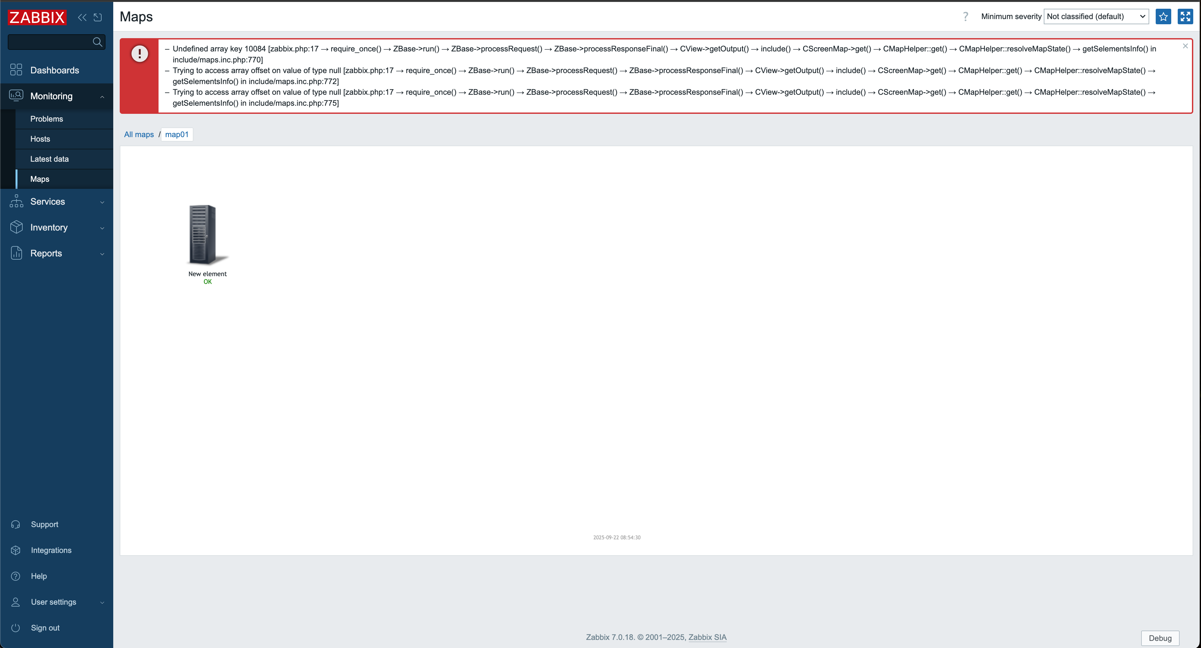1201x648 pixels.
Task: Click the Debug button
Action: 1160,638
